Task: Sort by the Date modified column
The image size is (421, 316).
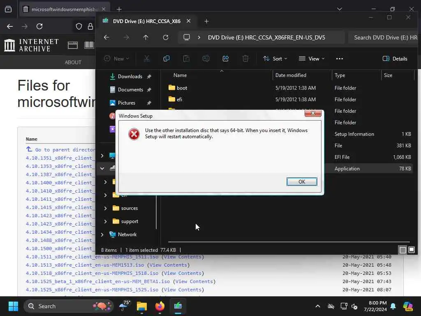Action: (x=291, y=75)
